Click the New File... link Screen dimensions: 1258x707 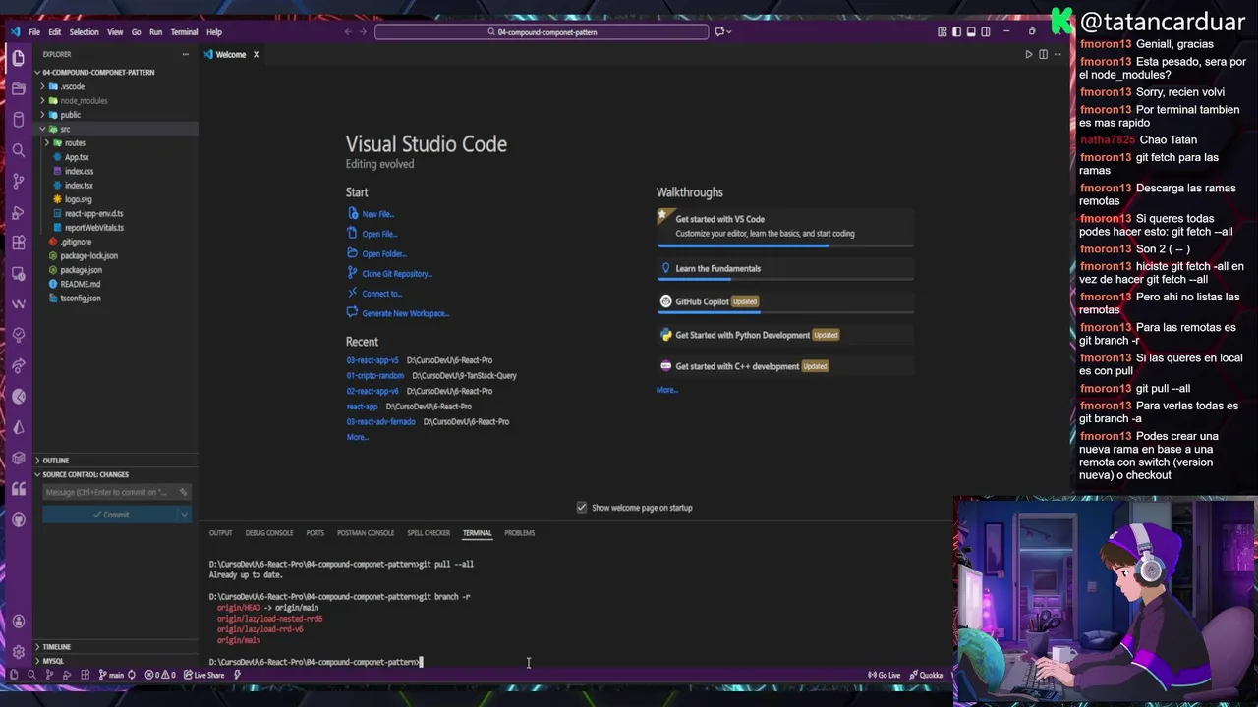[x=377, y=214]
